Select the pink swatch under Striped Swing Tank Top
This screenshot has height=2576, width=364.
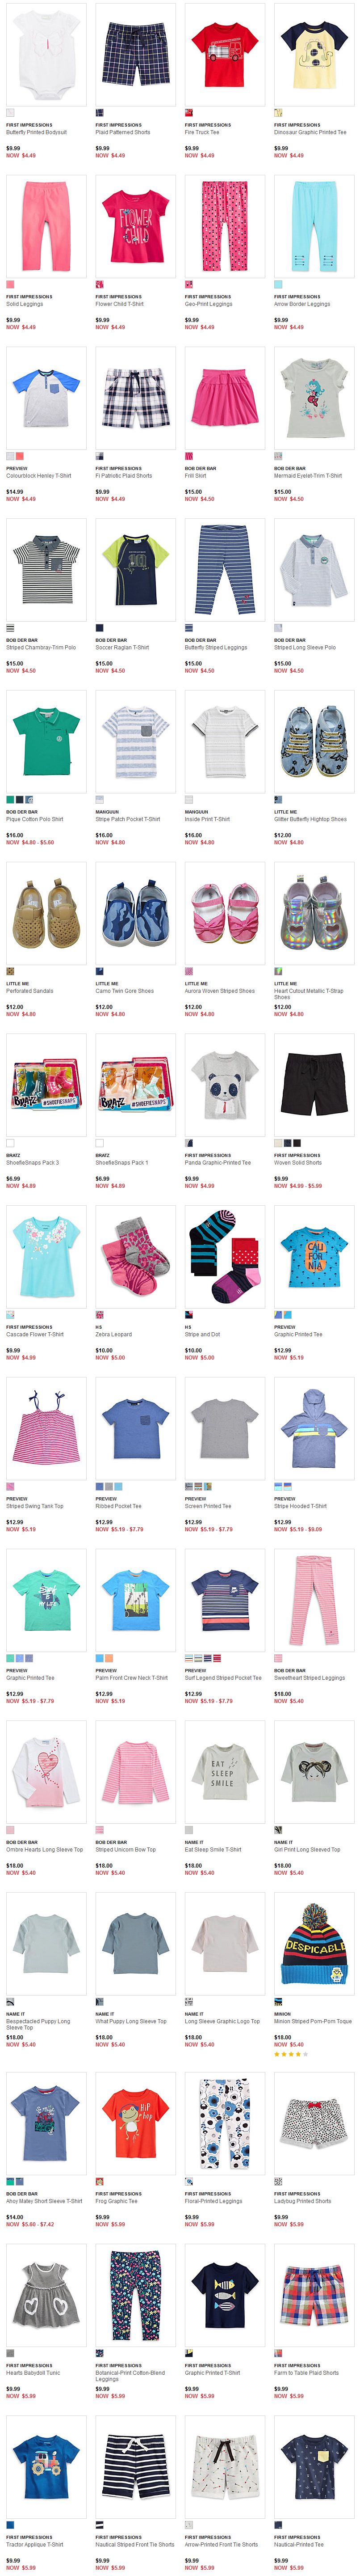point(10,1487)
